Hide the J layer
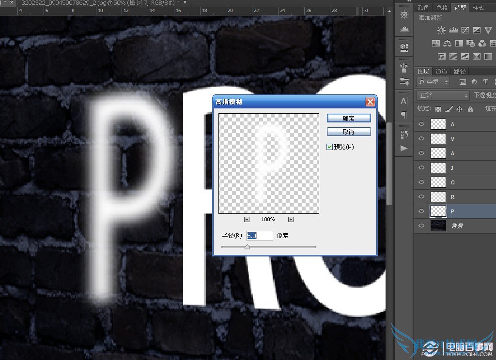Screen dimensions: 496x360 (x=421, y=167)
